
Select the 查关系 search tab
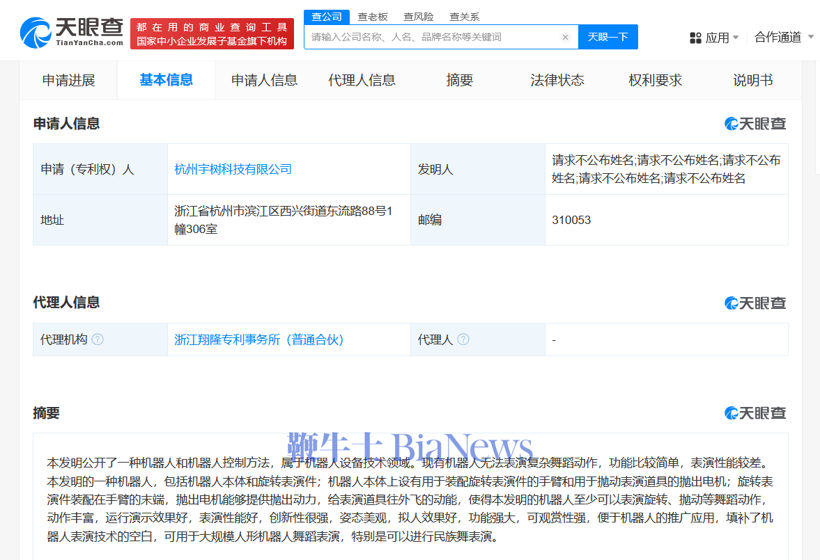pyautogui.click(x=465, y=17)
